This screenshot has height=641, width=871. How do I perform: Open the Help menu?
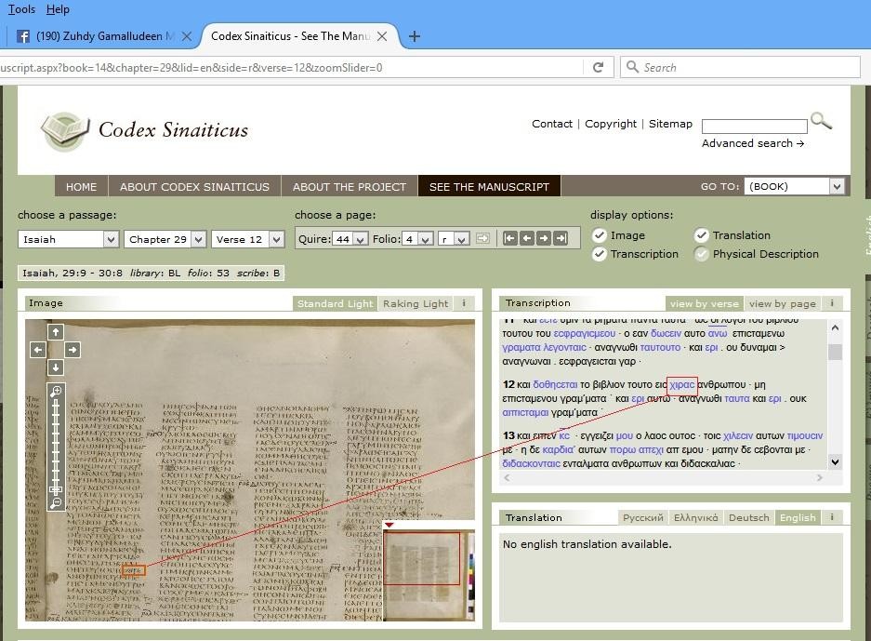pyautogui.click(x=58, y=9)
